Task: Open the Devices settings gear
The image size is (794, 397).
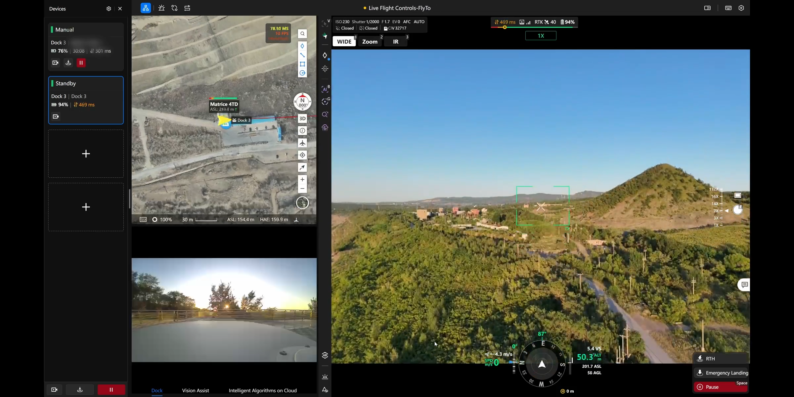Action: [109, 9]
